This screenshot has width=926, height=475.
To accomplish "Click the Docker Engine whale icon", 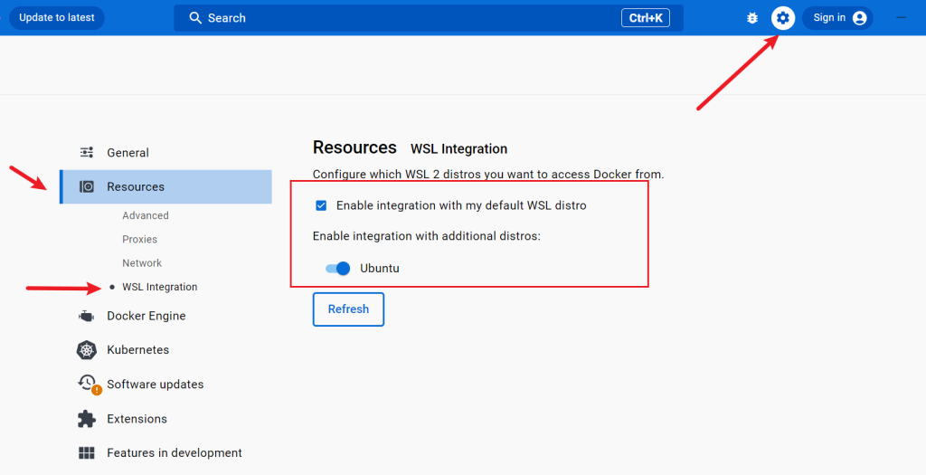I will click(87, 316).
